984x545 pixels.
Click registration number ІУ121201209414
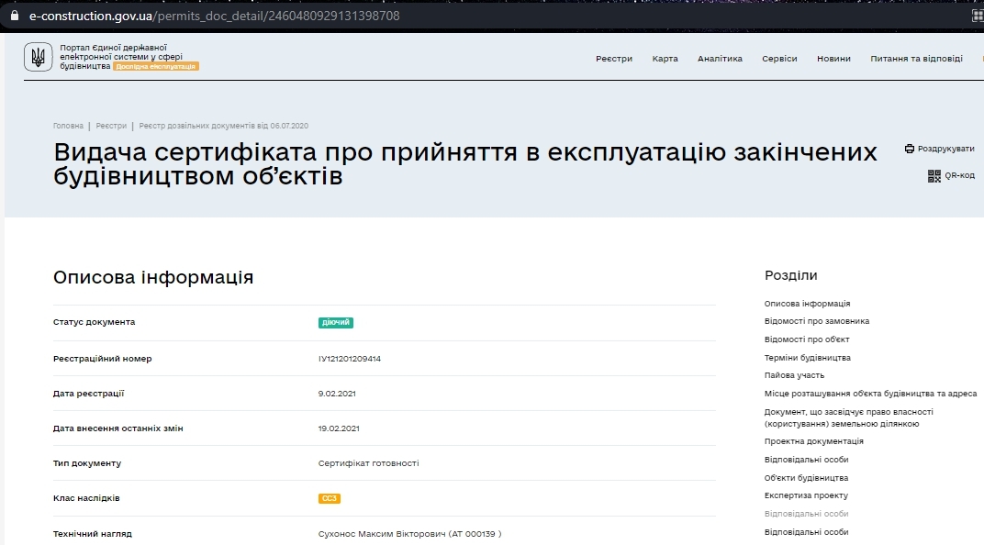350,359
